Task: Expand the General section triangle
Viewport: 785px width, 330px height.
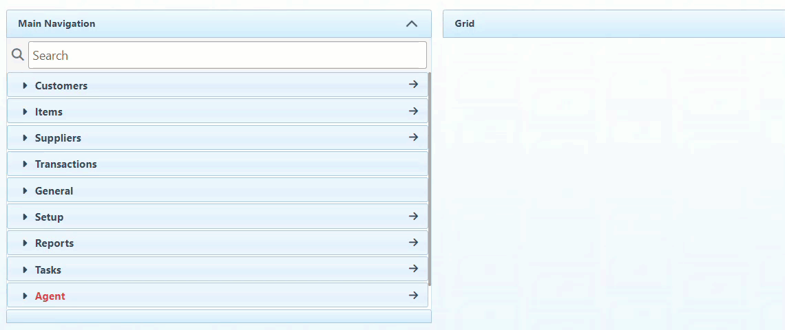Action: pyautogui.click(x=25, y=190)
